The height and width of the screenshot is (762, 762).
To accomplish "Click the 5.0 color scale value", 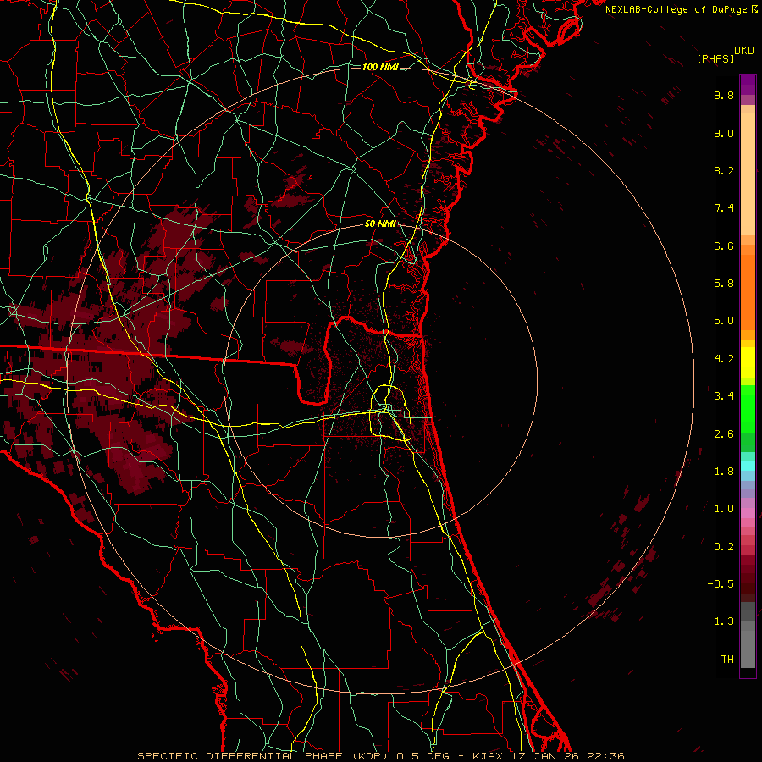I will point(724,321).
